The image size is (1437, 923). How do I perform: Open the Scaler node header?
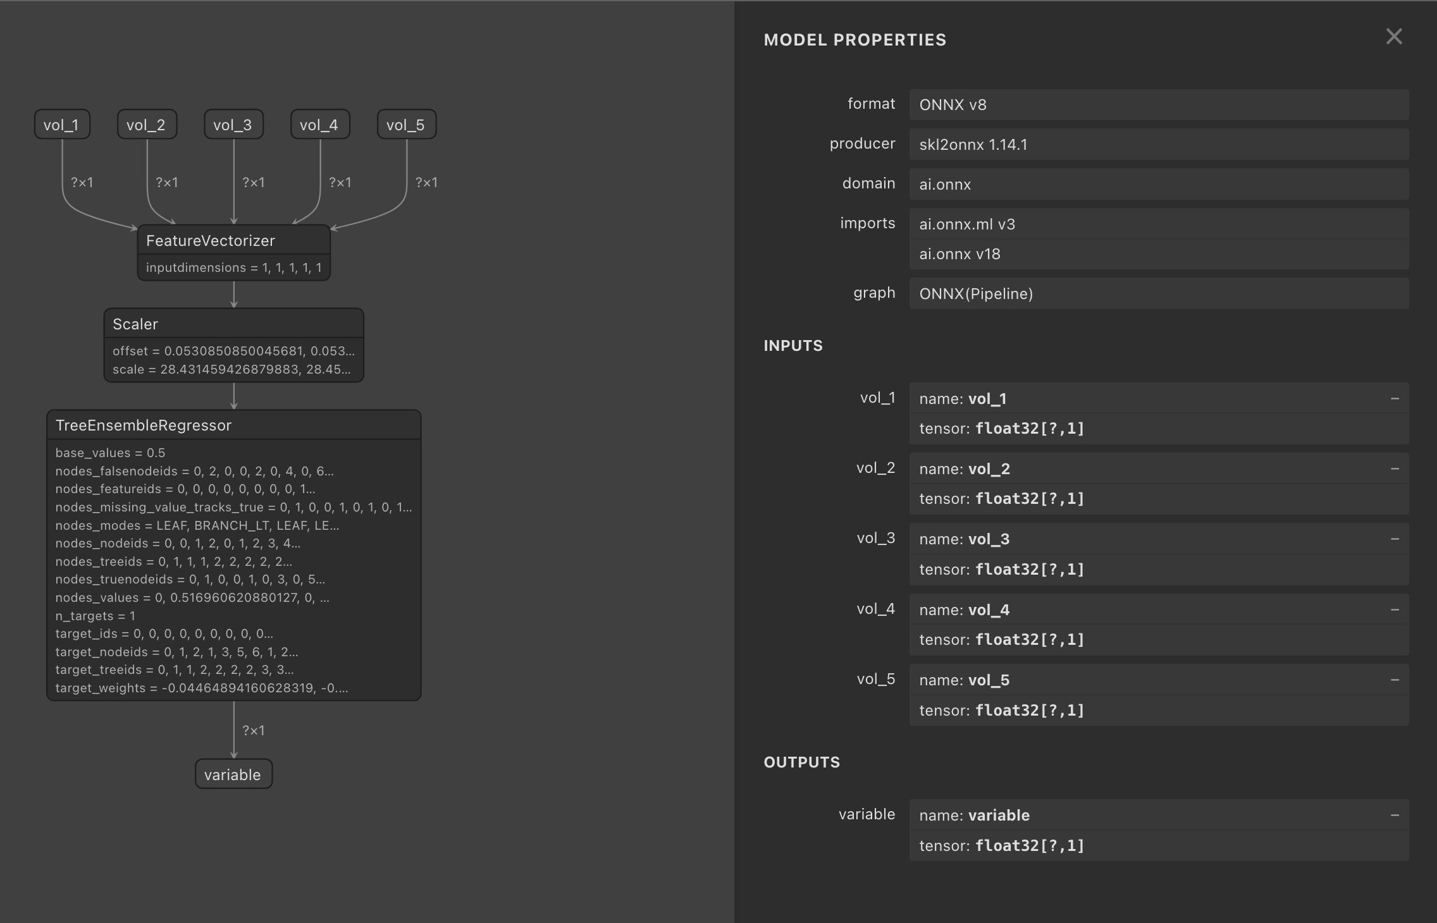234,324
